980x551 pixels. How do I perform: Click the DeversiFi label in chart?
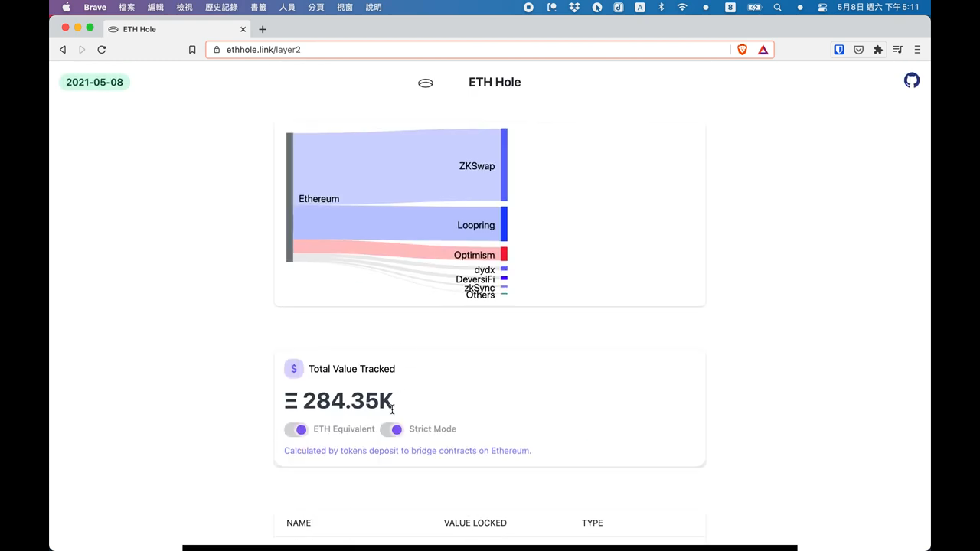point(475,279)
